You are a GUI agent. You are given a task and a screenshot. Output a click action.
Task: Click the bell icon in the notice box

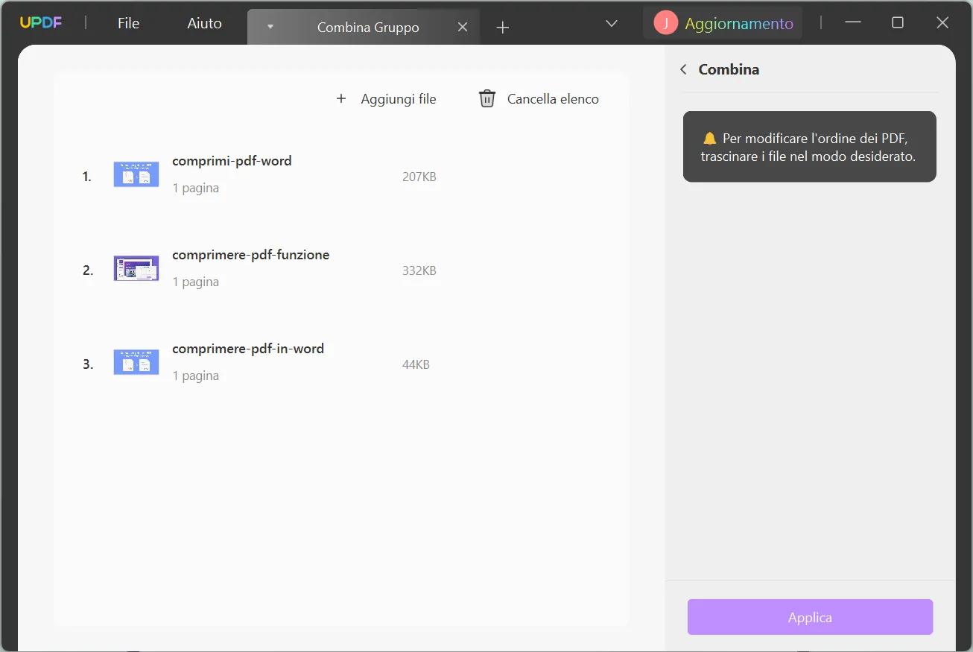point(709,138)
